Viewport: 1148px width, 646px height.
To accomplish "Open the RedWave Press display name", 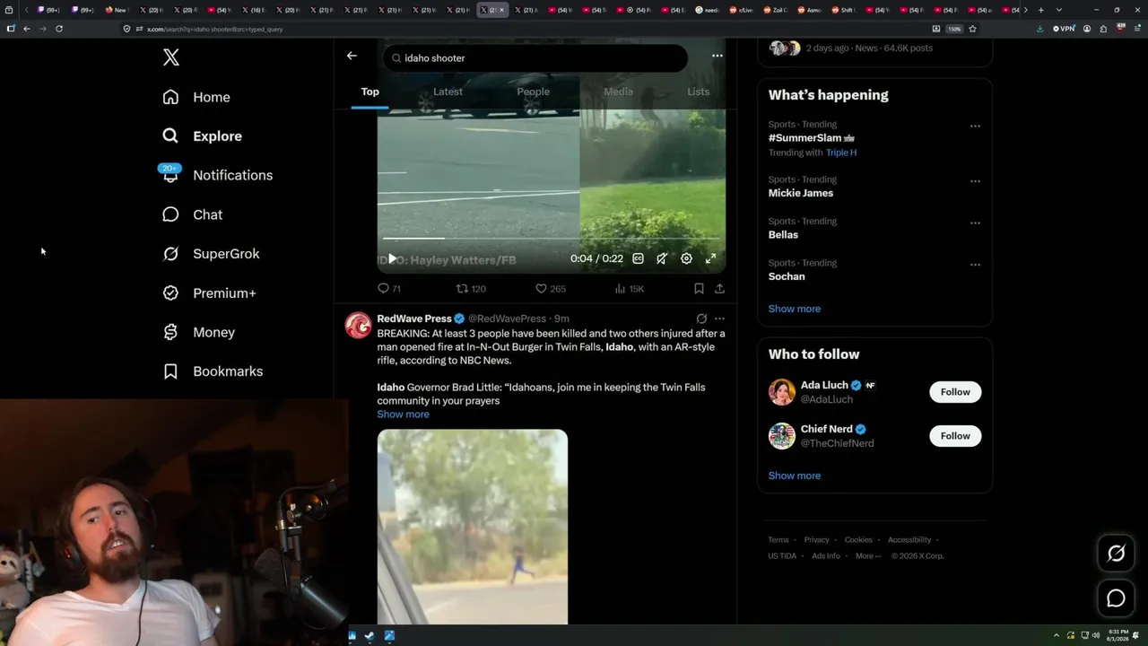I will coord(413,319).
